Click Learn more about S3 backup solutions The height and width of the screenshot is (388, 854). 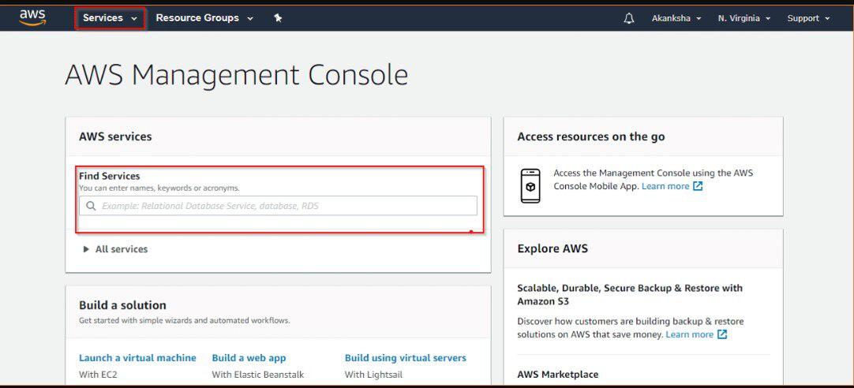coord(689,334)
